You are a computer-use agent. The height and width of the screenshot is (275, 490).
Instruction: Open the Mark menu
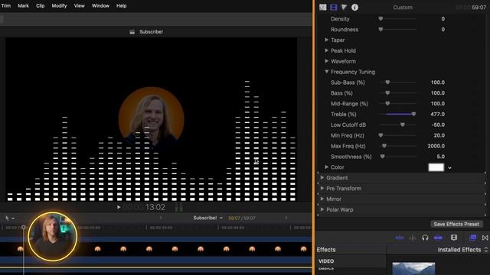click(24, 5)
